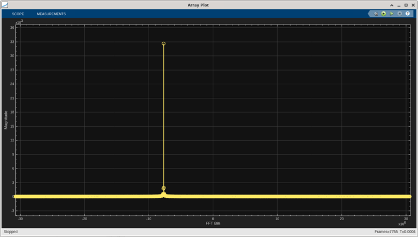Screen dimensions: 418x237
Task: Maximize the Array Plot window
Action: 406,5
